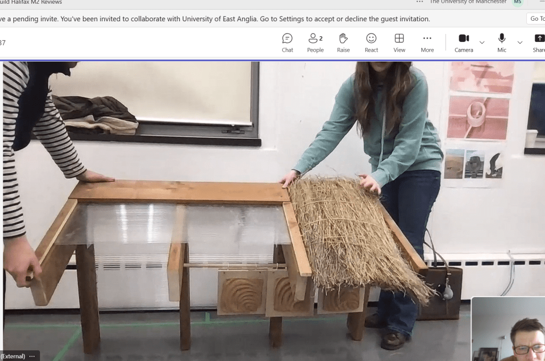Screen dimensions: 545x361
Task: Raise your hand in the meeting
Action: click(343, 43)
